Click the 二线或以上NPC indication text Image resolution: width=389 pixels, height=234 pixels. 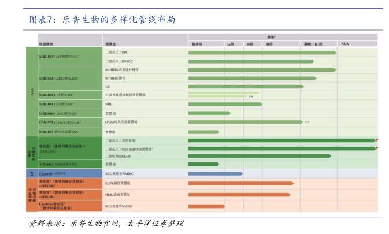click(x=119, y=53)
